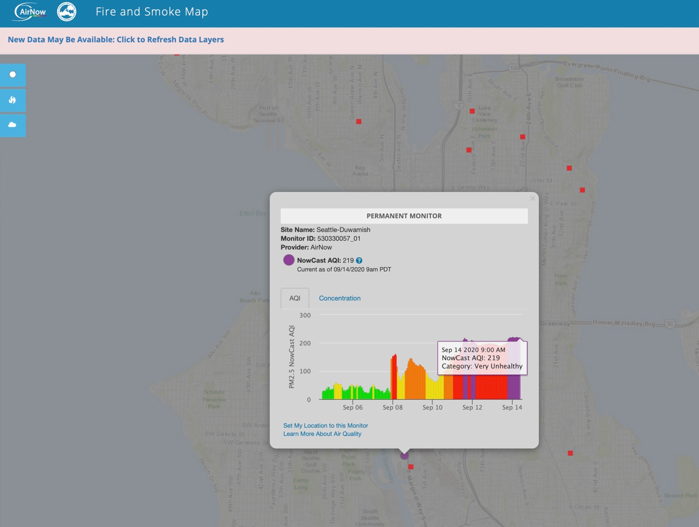699x527 pixels.
Task: Click the Fire and Smoke Map title
Action: [152, 12]
